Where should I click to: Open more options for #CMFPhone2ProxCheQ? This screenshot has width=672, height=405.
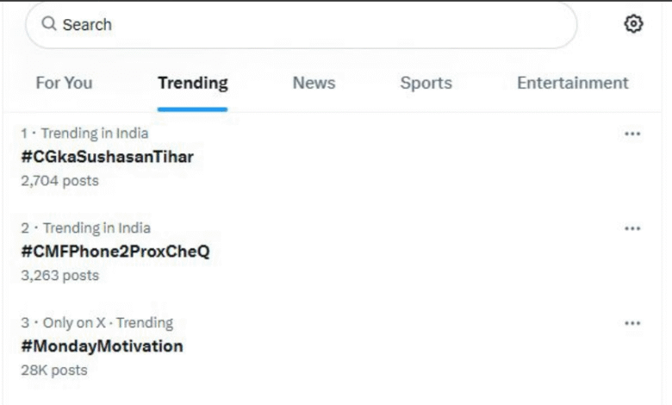tap(632, 228)
